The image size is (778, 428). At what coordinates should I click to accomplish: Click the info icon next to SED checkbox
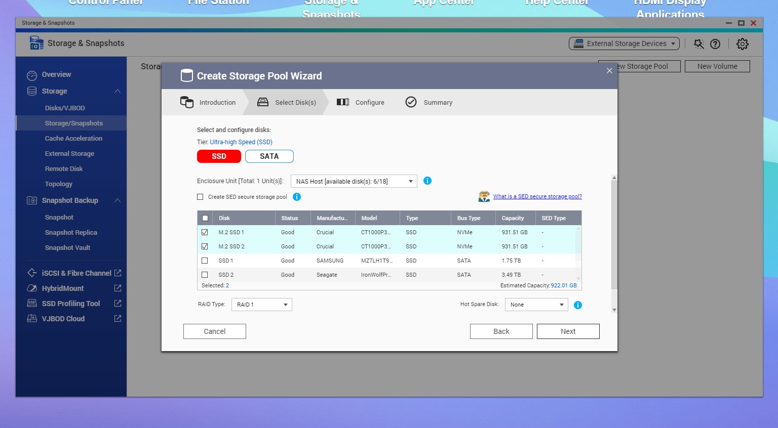click(x=297, y=197)
